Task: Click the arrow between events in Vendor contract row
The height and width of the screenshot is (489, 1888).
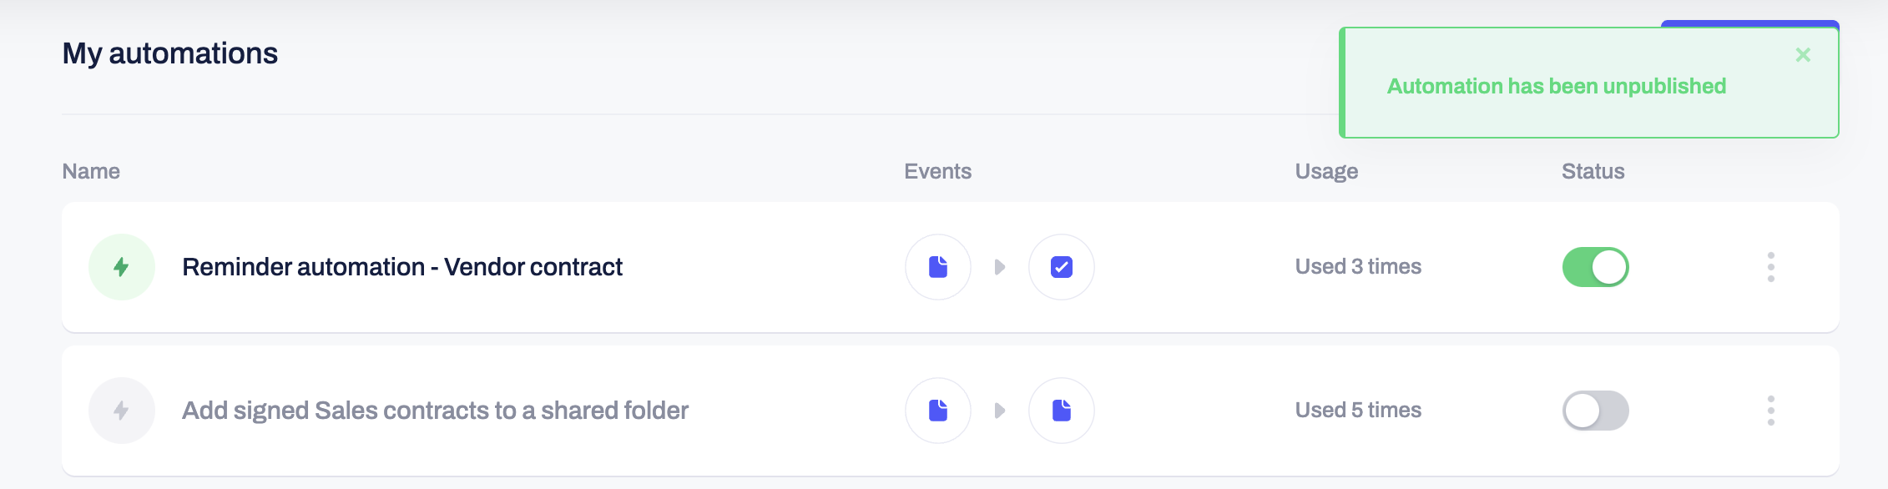Action: coord(1000,267)
